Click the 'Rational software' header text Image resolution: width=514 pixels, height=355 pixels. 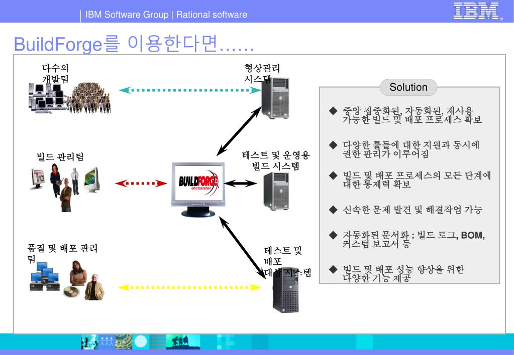click(212, 15)
